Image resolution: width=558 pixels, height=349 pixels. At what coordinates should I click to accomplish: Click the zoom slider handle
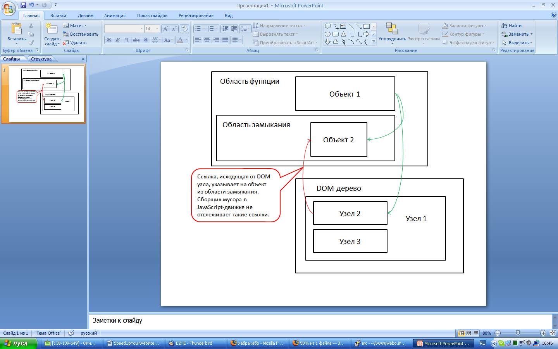518,333
